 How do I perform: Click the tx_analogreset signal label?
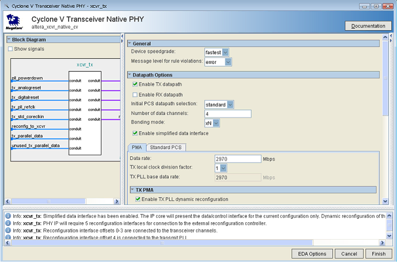[x=26, y=88]
